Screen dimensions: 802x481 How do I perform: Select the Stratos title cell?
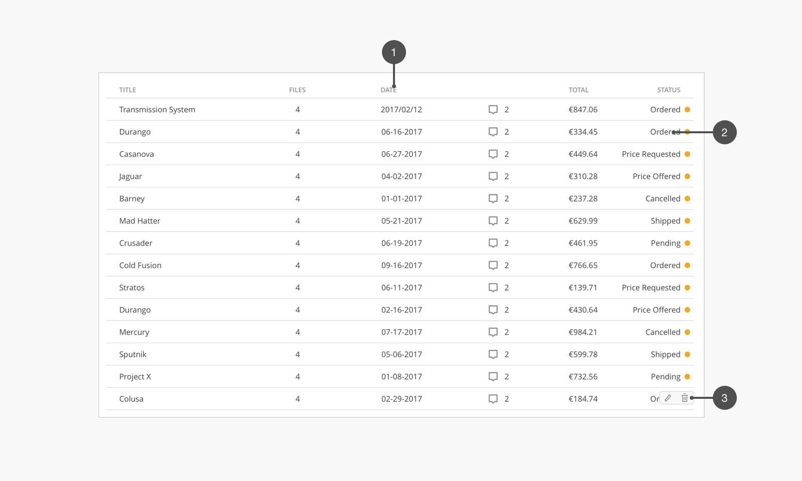pyautogui.click(x=132, y=288)
